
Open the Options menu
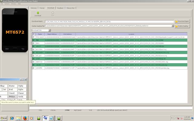click(x=7, y=4)
